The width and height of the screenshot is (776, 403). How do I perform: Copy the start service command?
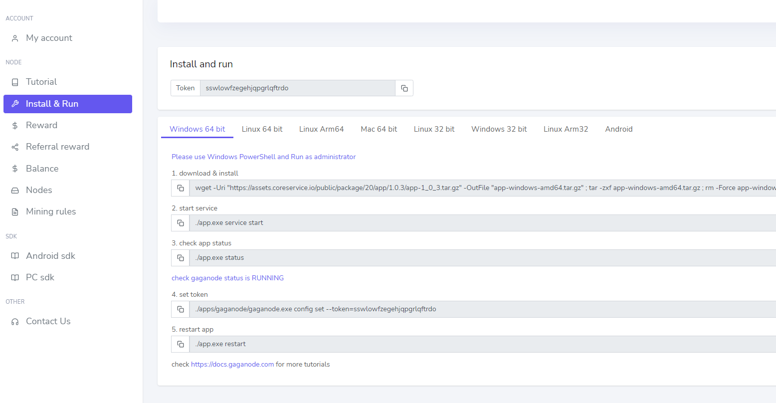181,223
